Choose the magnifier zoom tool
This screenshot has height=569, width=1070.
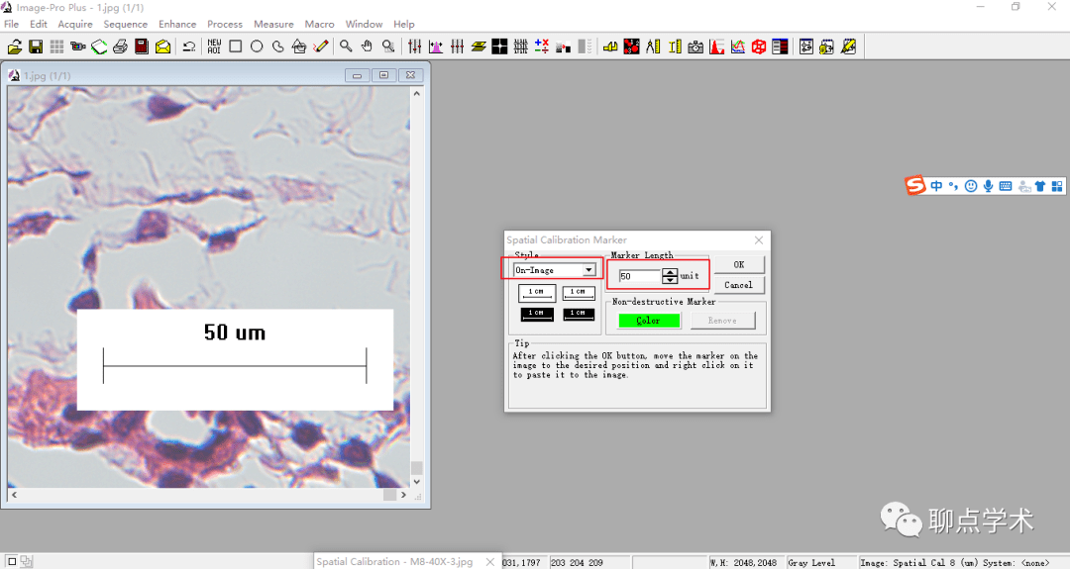point(346,47)
